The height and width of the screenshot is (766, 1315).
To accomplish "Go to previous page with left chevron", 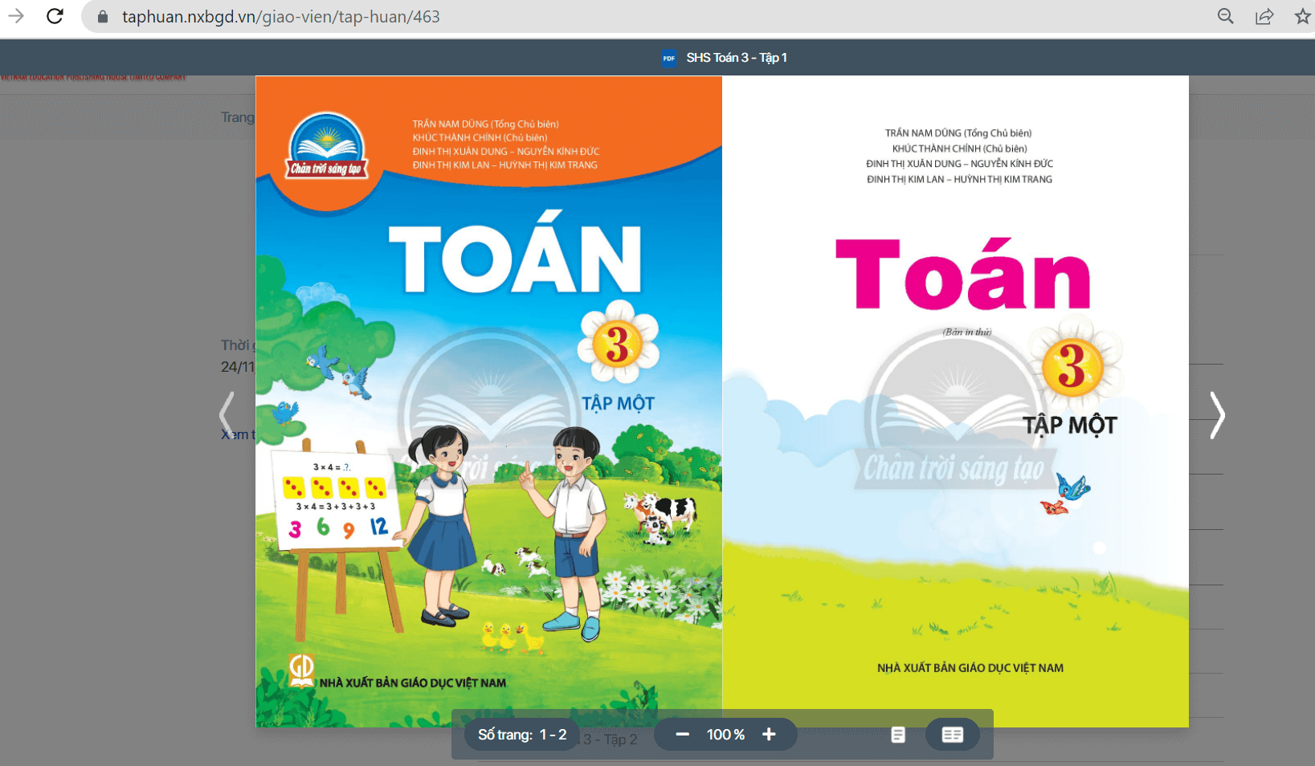I will pyautogui.click(x=227, y=415).
